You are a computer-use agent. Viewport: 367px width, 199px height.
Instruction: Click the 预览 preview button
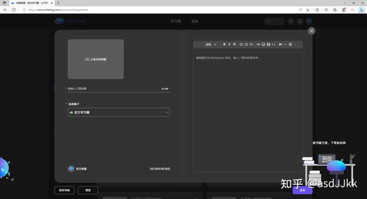coord(88,190)
